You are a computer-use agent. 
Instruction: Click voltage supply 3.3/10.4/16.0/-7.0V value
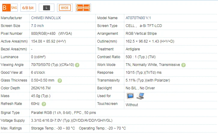click(71, 121)
